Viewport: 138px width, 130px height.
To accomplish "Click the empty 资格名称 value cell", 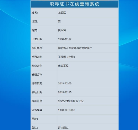I will (x=88, y=74).
